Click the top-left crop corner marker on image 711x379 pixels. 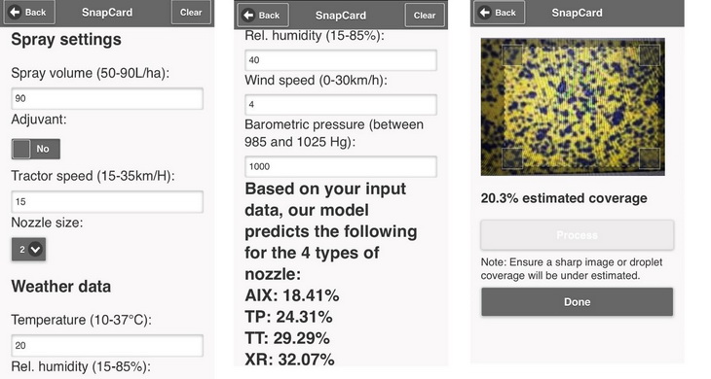pyautogui.click(x=512, y=55)
